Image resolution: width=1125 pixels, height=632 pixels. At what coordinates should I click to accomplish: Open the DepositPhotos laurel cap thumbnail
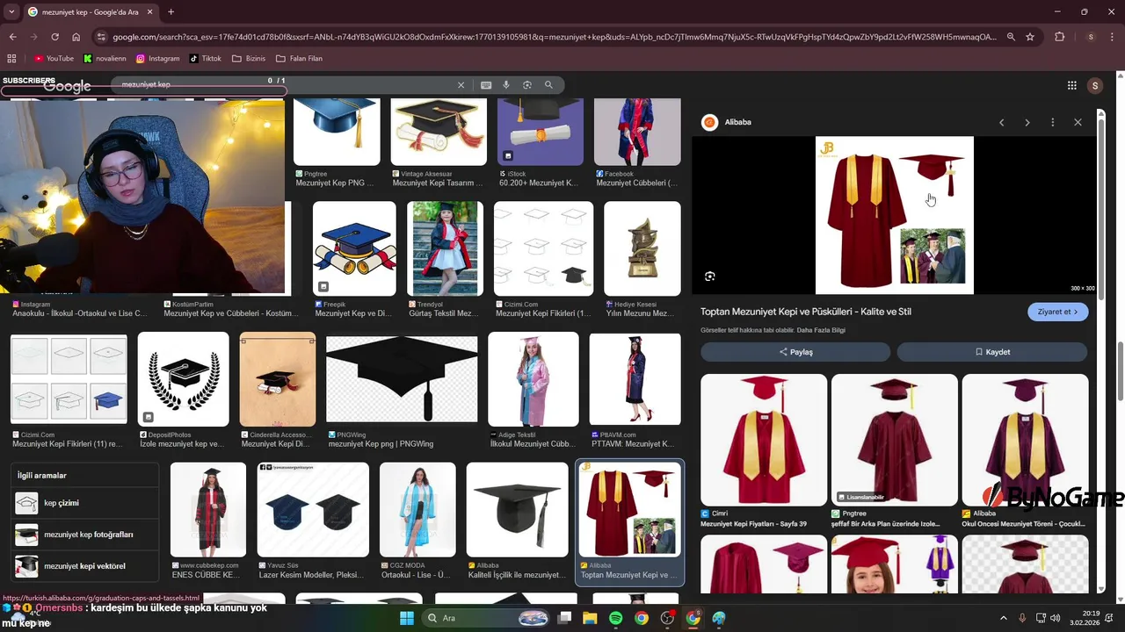click(183, 379)
